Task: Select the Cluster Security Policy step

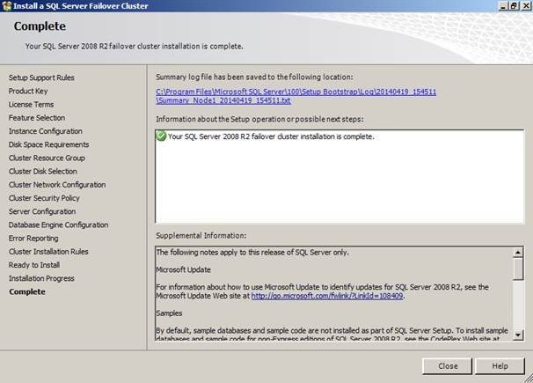Action: pos(44,198)
